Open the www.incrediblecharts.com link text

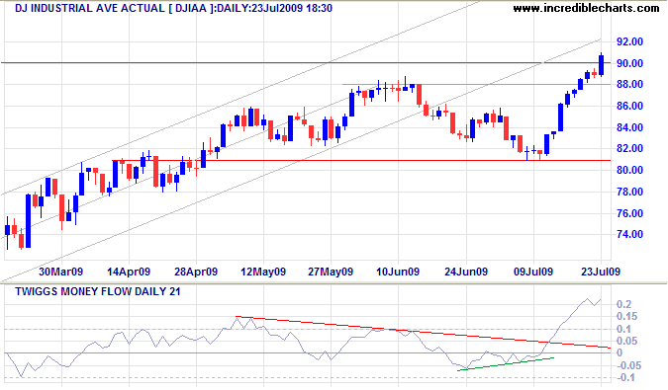[x=586, y=8]
